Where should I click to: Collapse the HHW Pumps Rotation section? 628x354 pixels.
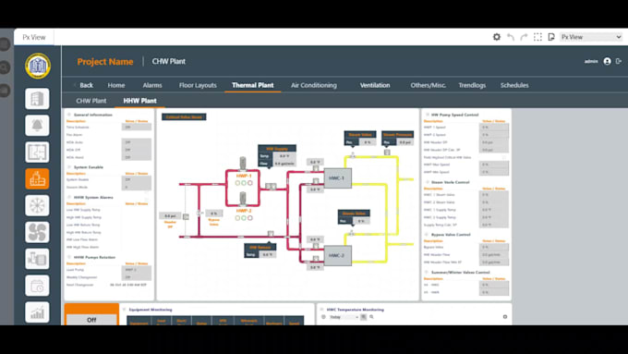(x=69, y=257)
